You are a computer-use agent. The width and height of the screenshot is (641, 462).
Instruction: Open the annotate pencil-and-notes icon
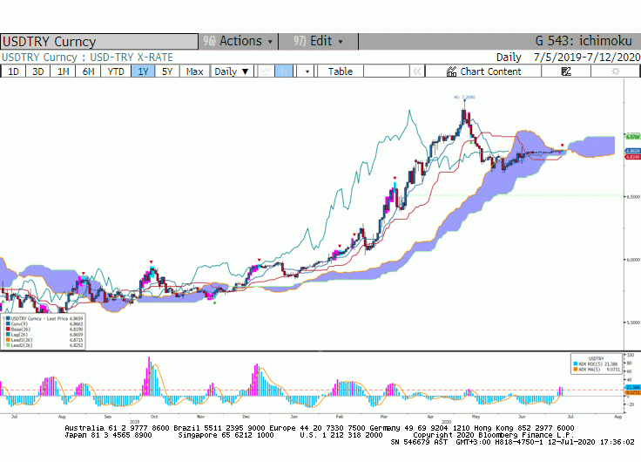coord(566,71)
